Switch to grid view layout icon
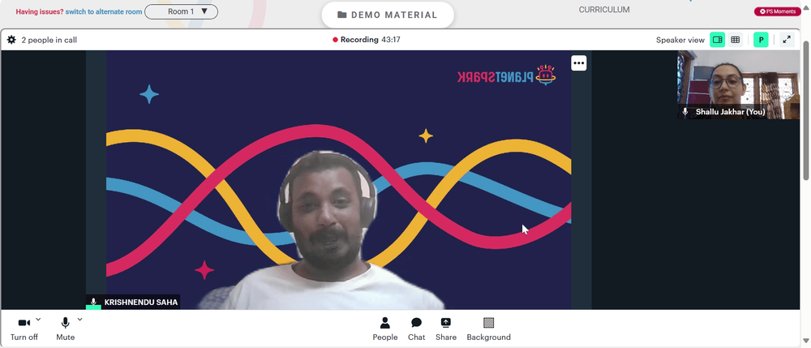Image resolution: width=811 pixels, height=348 pixels. pos(735,40)
